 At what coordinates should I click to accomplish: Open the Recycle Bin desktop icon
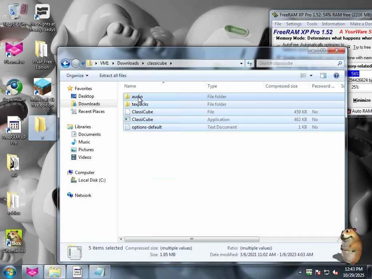(14, 15)
